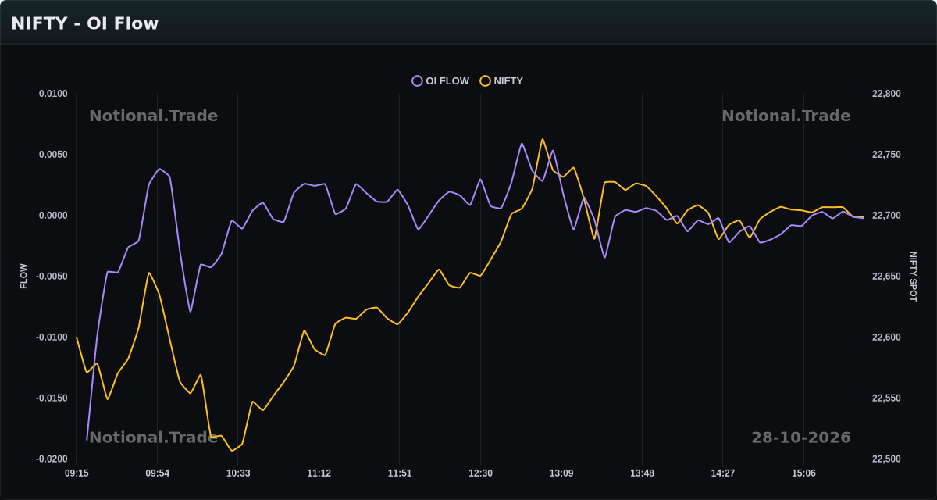Click the 13:09 time axis label
937x500 pixels.
(561, 473)
